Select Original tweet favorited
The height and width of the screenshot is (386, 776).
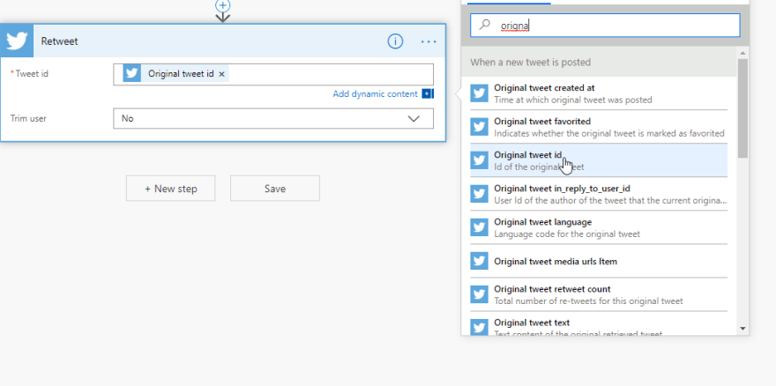click(599, 127)
